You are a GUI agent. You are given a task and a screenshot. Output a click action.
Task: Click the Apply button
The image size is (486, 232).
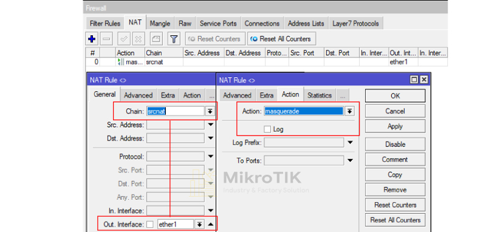395,126
